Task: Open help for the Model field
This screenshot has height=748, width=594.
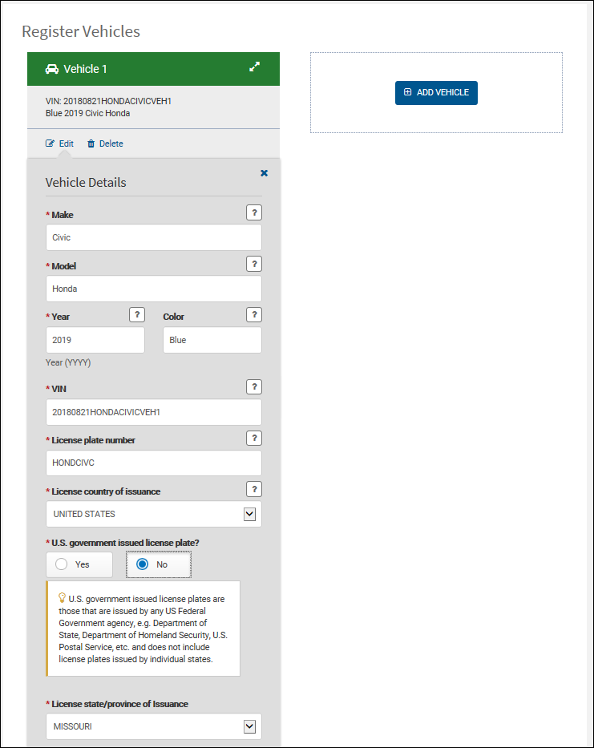Action: click(254, 264)
